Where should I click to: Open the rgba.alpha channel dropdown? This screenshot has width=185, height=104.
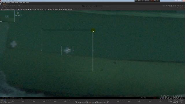click(8, 6)
